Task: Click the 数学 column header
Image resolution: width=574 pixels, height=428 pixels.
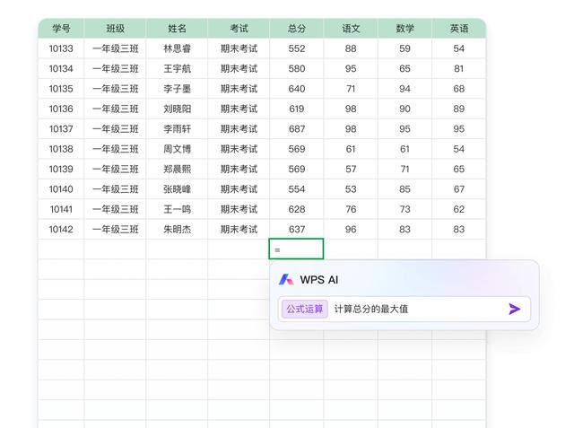Action: (x=404, y=29)
